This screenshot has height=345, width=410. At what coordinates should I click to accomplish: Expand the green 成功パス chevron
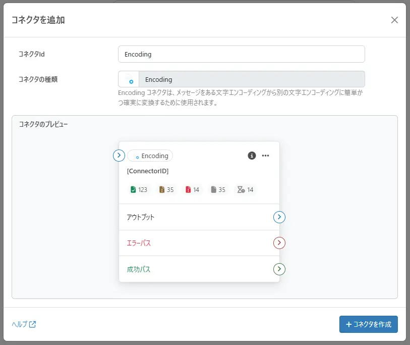(279, 269)
